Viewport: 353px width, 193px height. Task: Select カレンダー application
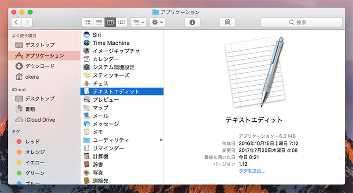point(122,59)
